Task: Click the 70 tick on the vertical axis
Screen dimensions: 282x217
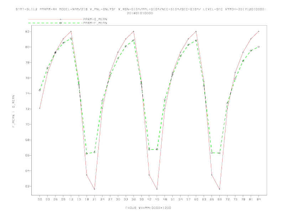Action: pos(27,124)
